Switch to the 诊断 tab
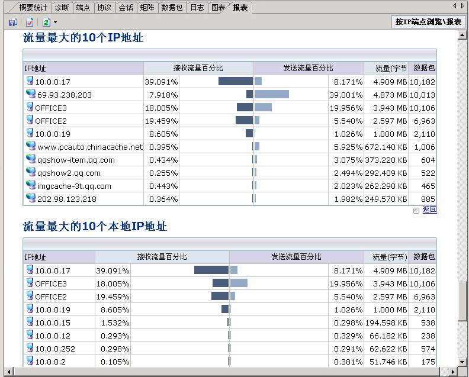The height and width of the screenshot is (377, 469). click(x=62, y=8)
